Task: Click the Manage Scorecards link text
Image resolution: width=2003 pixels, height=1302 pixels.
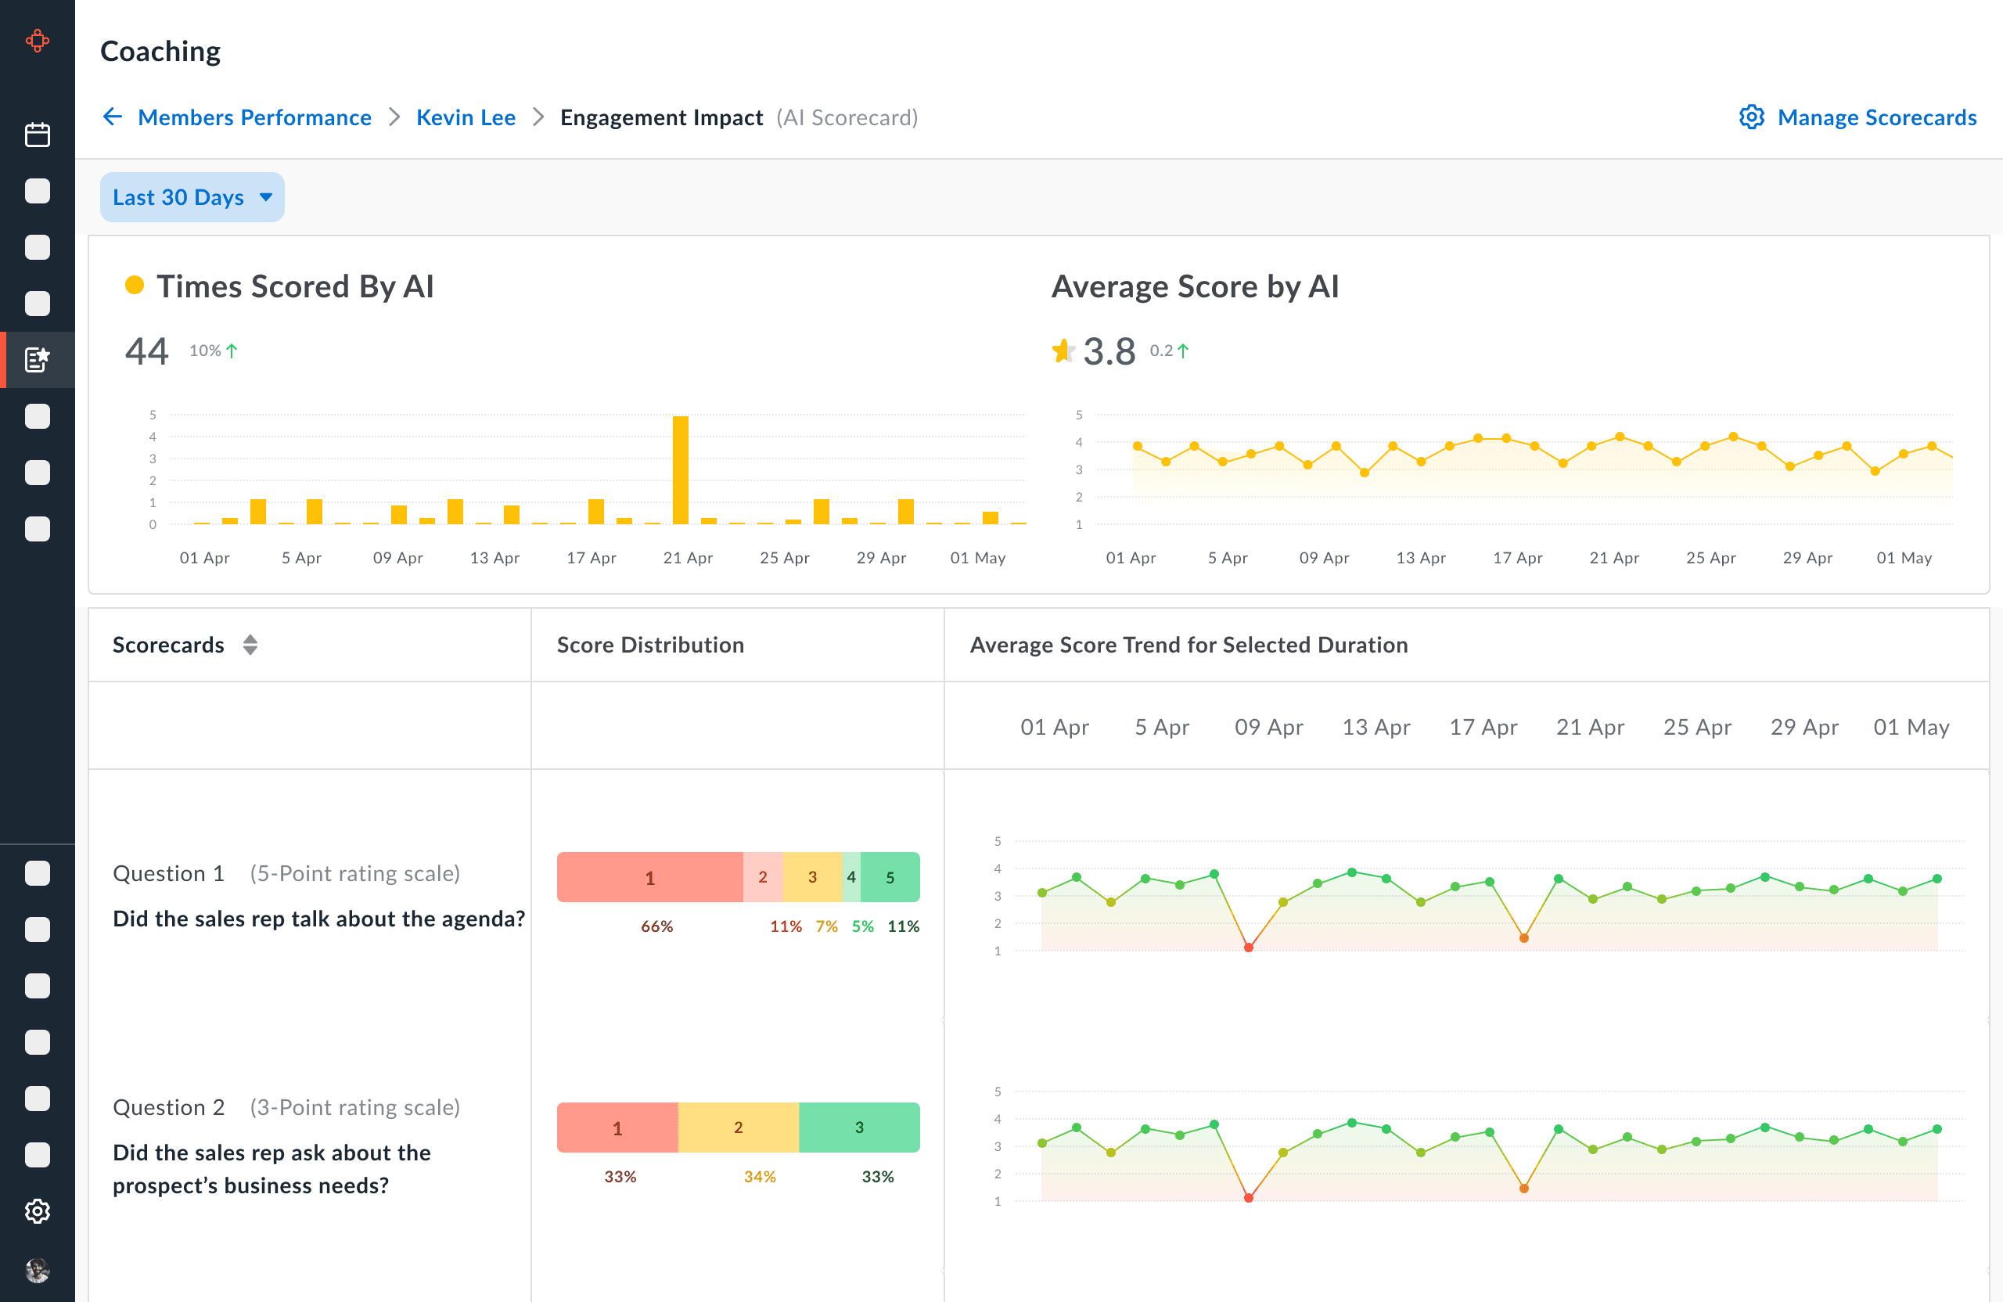Action: [1876, 117]
